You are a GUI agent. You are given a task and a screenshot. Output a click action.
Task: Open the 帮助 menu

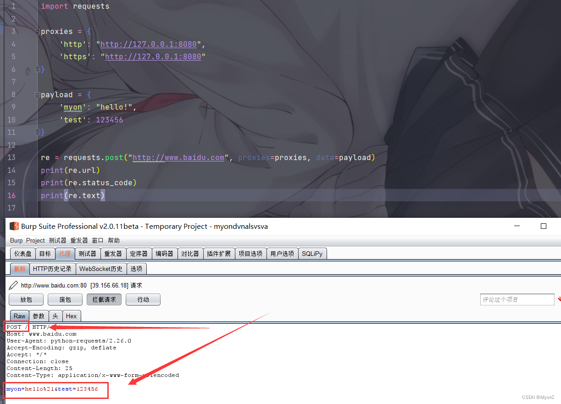[x=114, y=240]
